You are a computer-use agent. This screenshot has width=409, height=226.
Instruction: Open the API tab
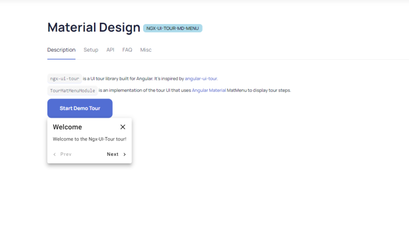tap(110, 50)
